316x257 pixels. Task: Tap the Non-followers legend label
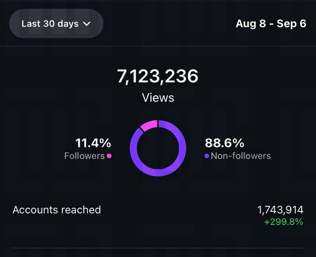(241, 156)
